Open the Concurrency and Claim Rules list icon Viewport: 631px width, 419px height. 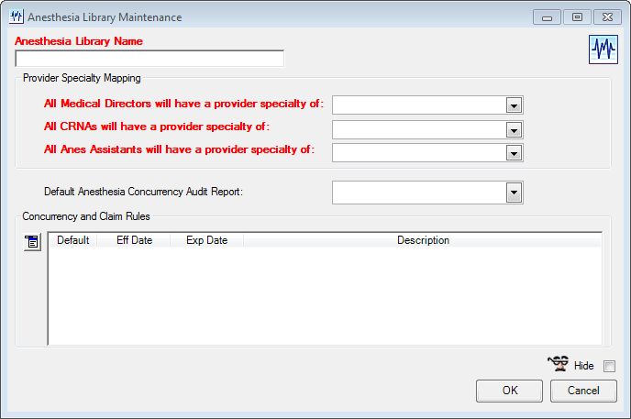(32, 242)
